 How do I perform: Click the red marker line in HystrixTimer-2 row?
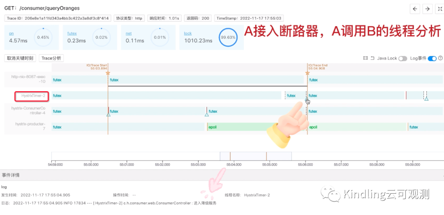tap(406, 95)
